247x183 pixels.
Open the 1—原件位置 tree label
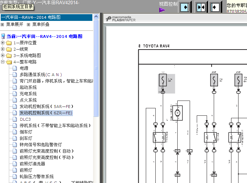tap(25, 43)
